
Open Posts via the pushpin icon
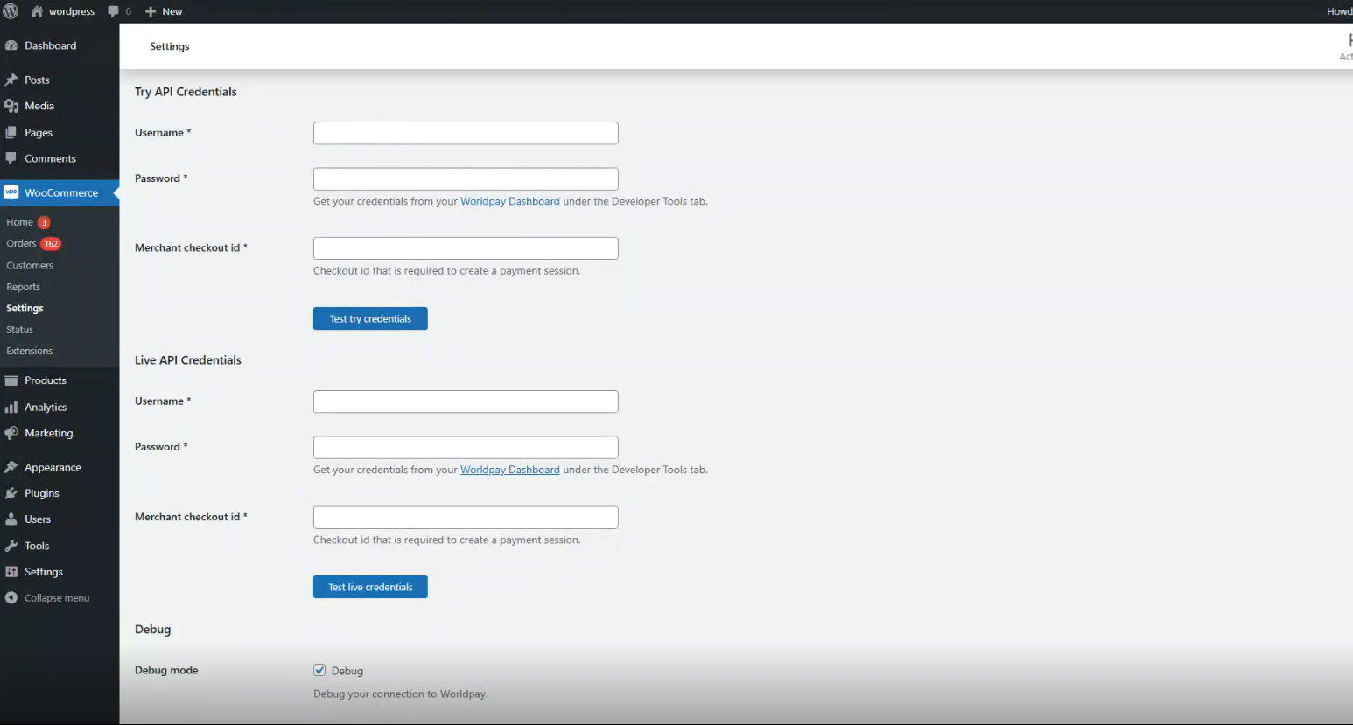click(x=11, y=80)
